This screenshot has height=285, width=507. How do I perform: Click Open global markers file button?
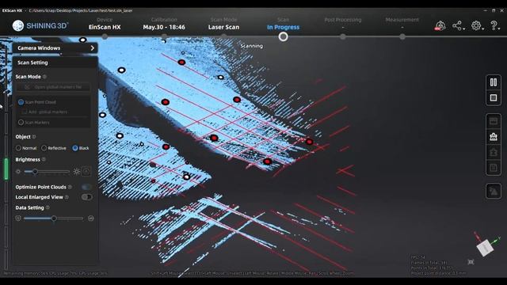pos(53,87)
